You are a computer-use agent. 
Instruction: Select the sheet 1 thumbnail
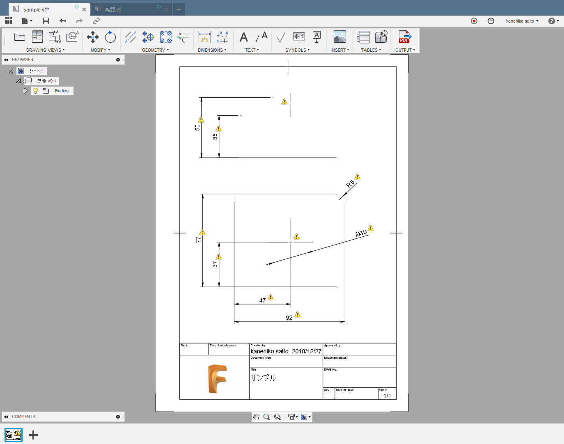(14, 435)
